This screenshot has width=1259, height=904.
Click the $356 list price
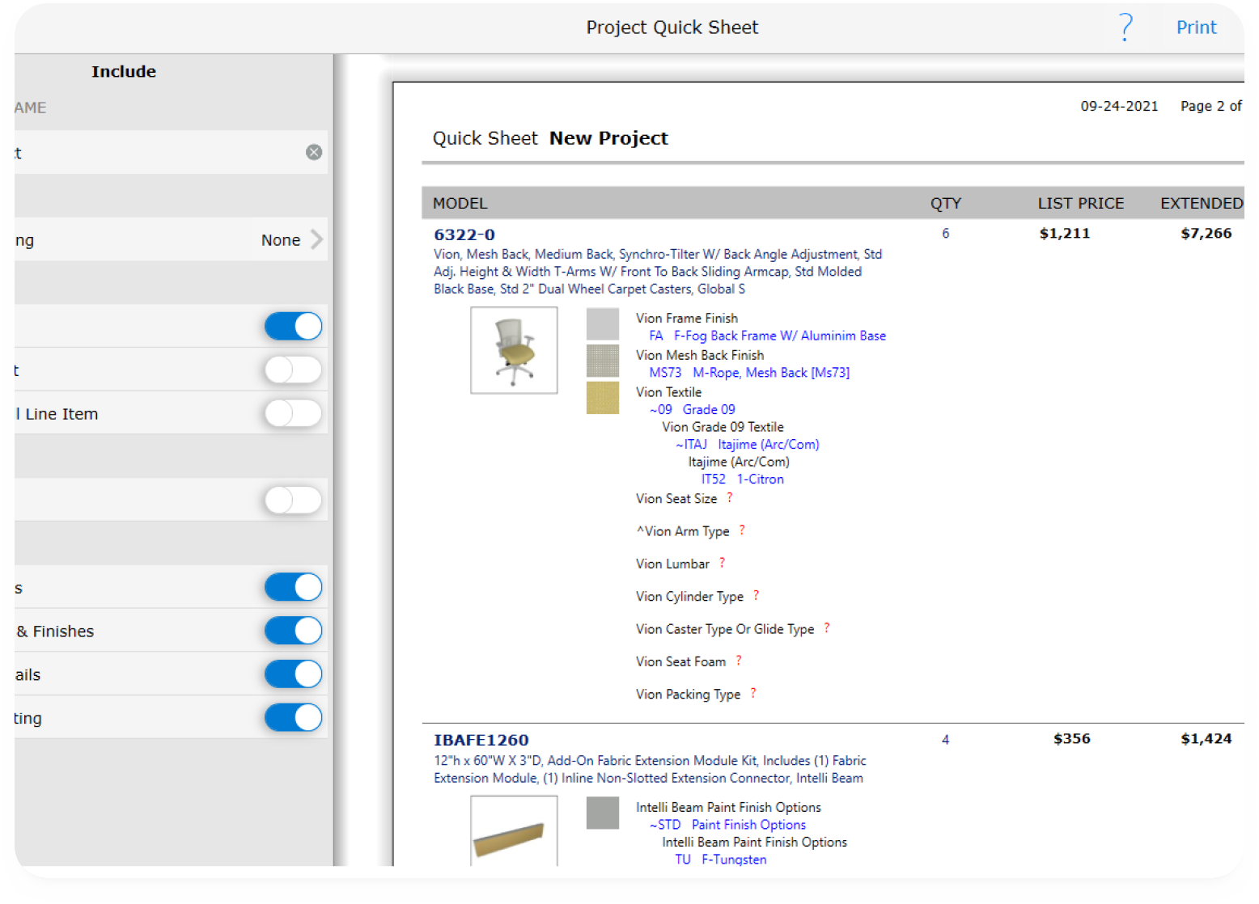coord(1071,739)
